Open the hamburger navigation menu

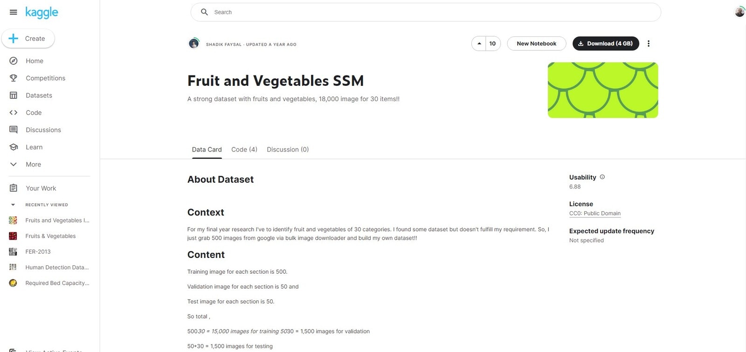(14, 12)
